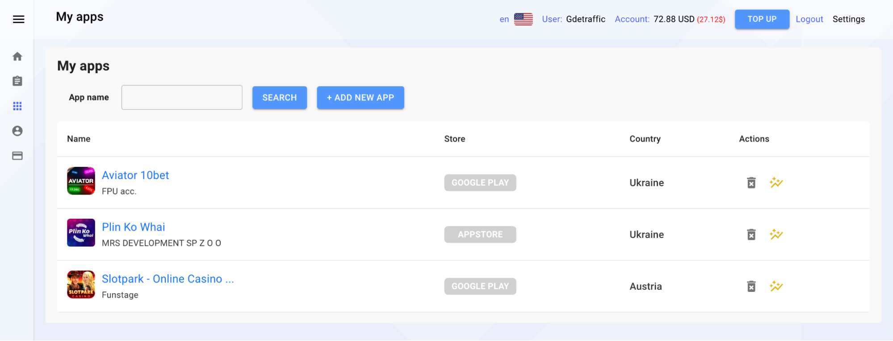The image size is (893, 341).
Task: Focus the App name input field
Action: coord(182,97)
